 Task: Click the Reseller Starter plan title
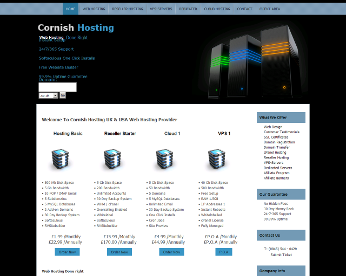click(x=120, y=133)
